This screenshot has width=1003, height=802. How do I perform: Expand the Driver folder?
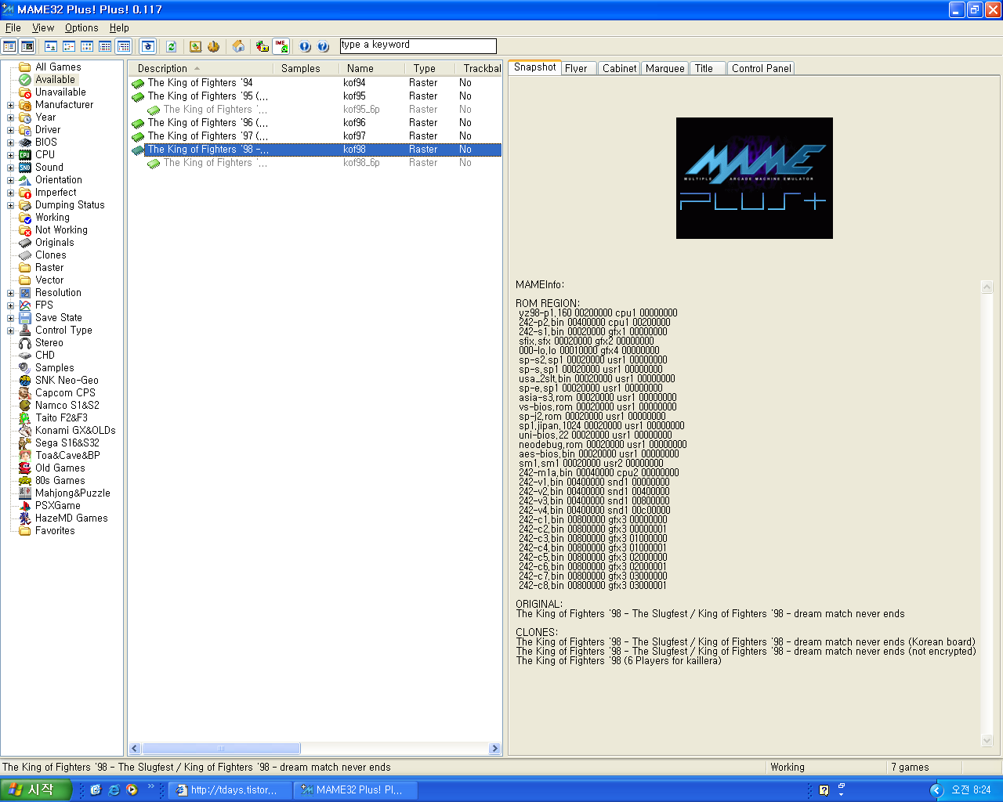tap(10, 130)
